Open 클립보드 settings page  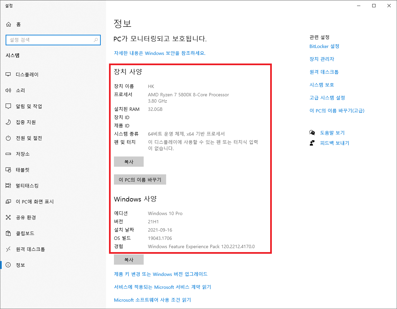click(x=53, y=233)
